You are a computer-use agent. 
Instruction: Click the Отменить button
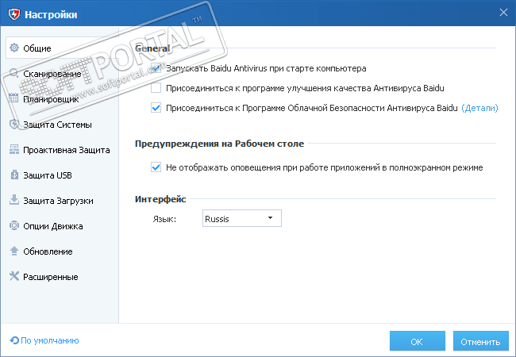[x=480, y=341]
